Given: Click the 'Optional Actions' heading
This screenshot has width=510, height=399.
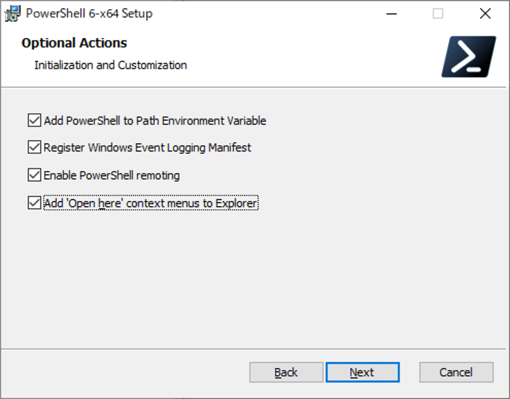Looking at the screenshot, I should (74, 43).
